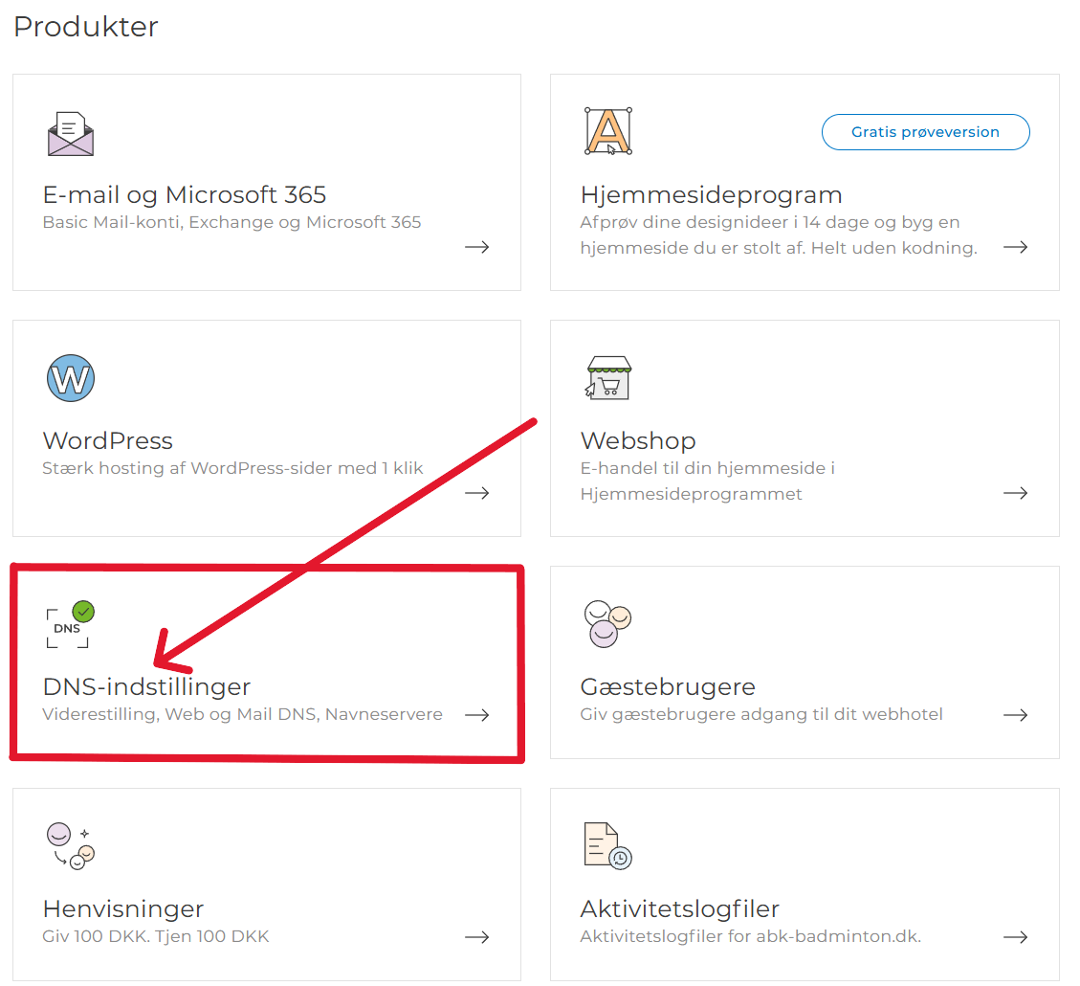This screenshot has height=986, width=1080.
Task: Click text 'Stærk hosting af WordPress-sider med 1 klik'
Action: pos(232,468)
